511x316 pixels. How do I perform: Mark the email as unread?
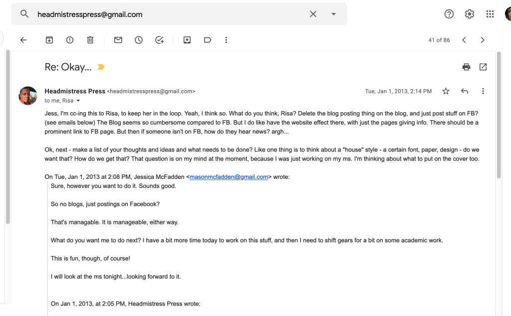point(118,40)
